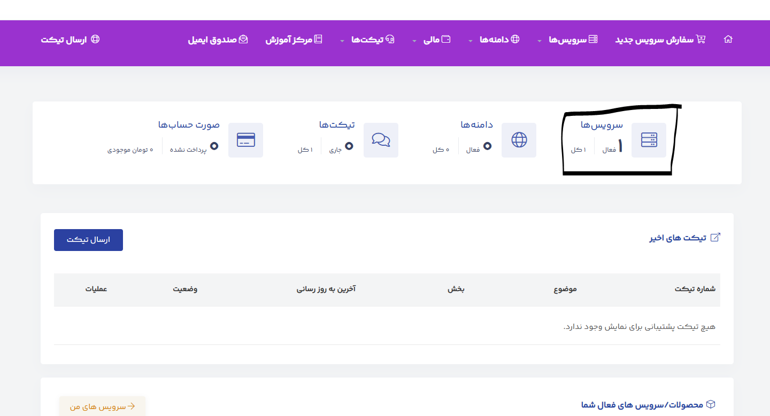This screenshot has width=770, height=416.
Task: Click the جاری label in the tickets card
Action: tap(335, 150)
